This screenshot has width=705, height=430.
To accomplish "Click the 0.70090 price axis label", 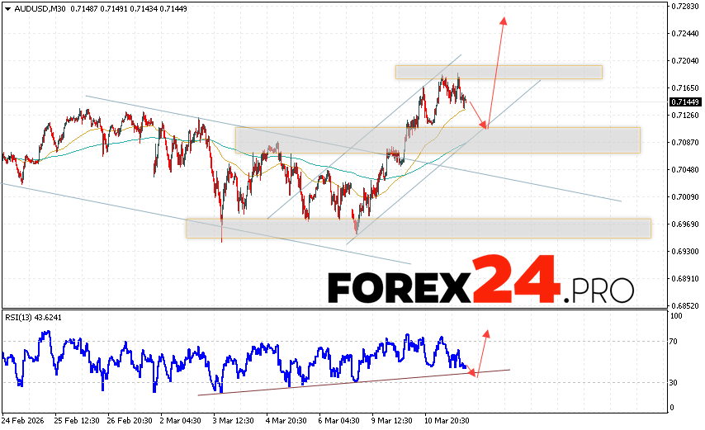I will tap(684, 197).
